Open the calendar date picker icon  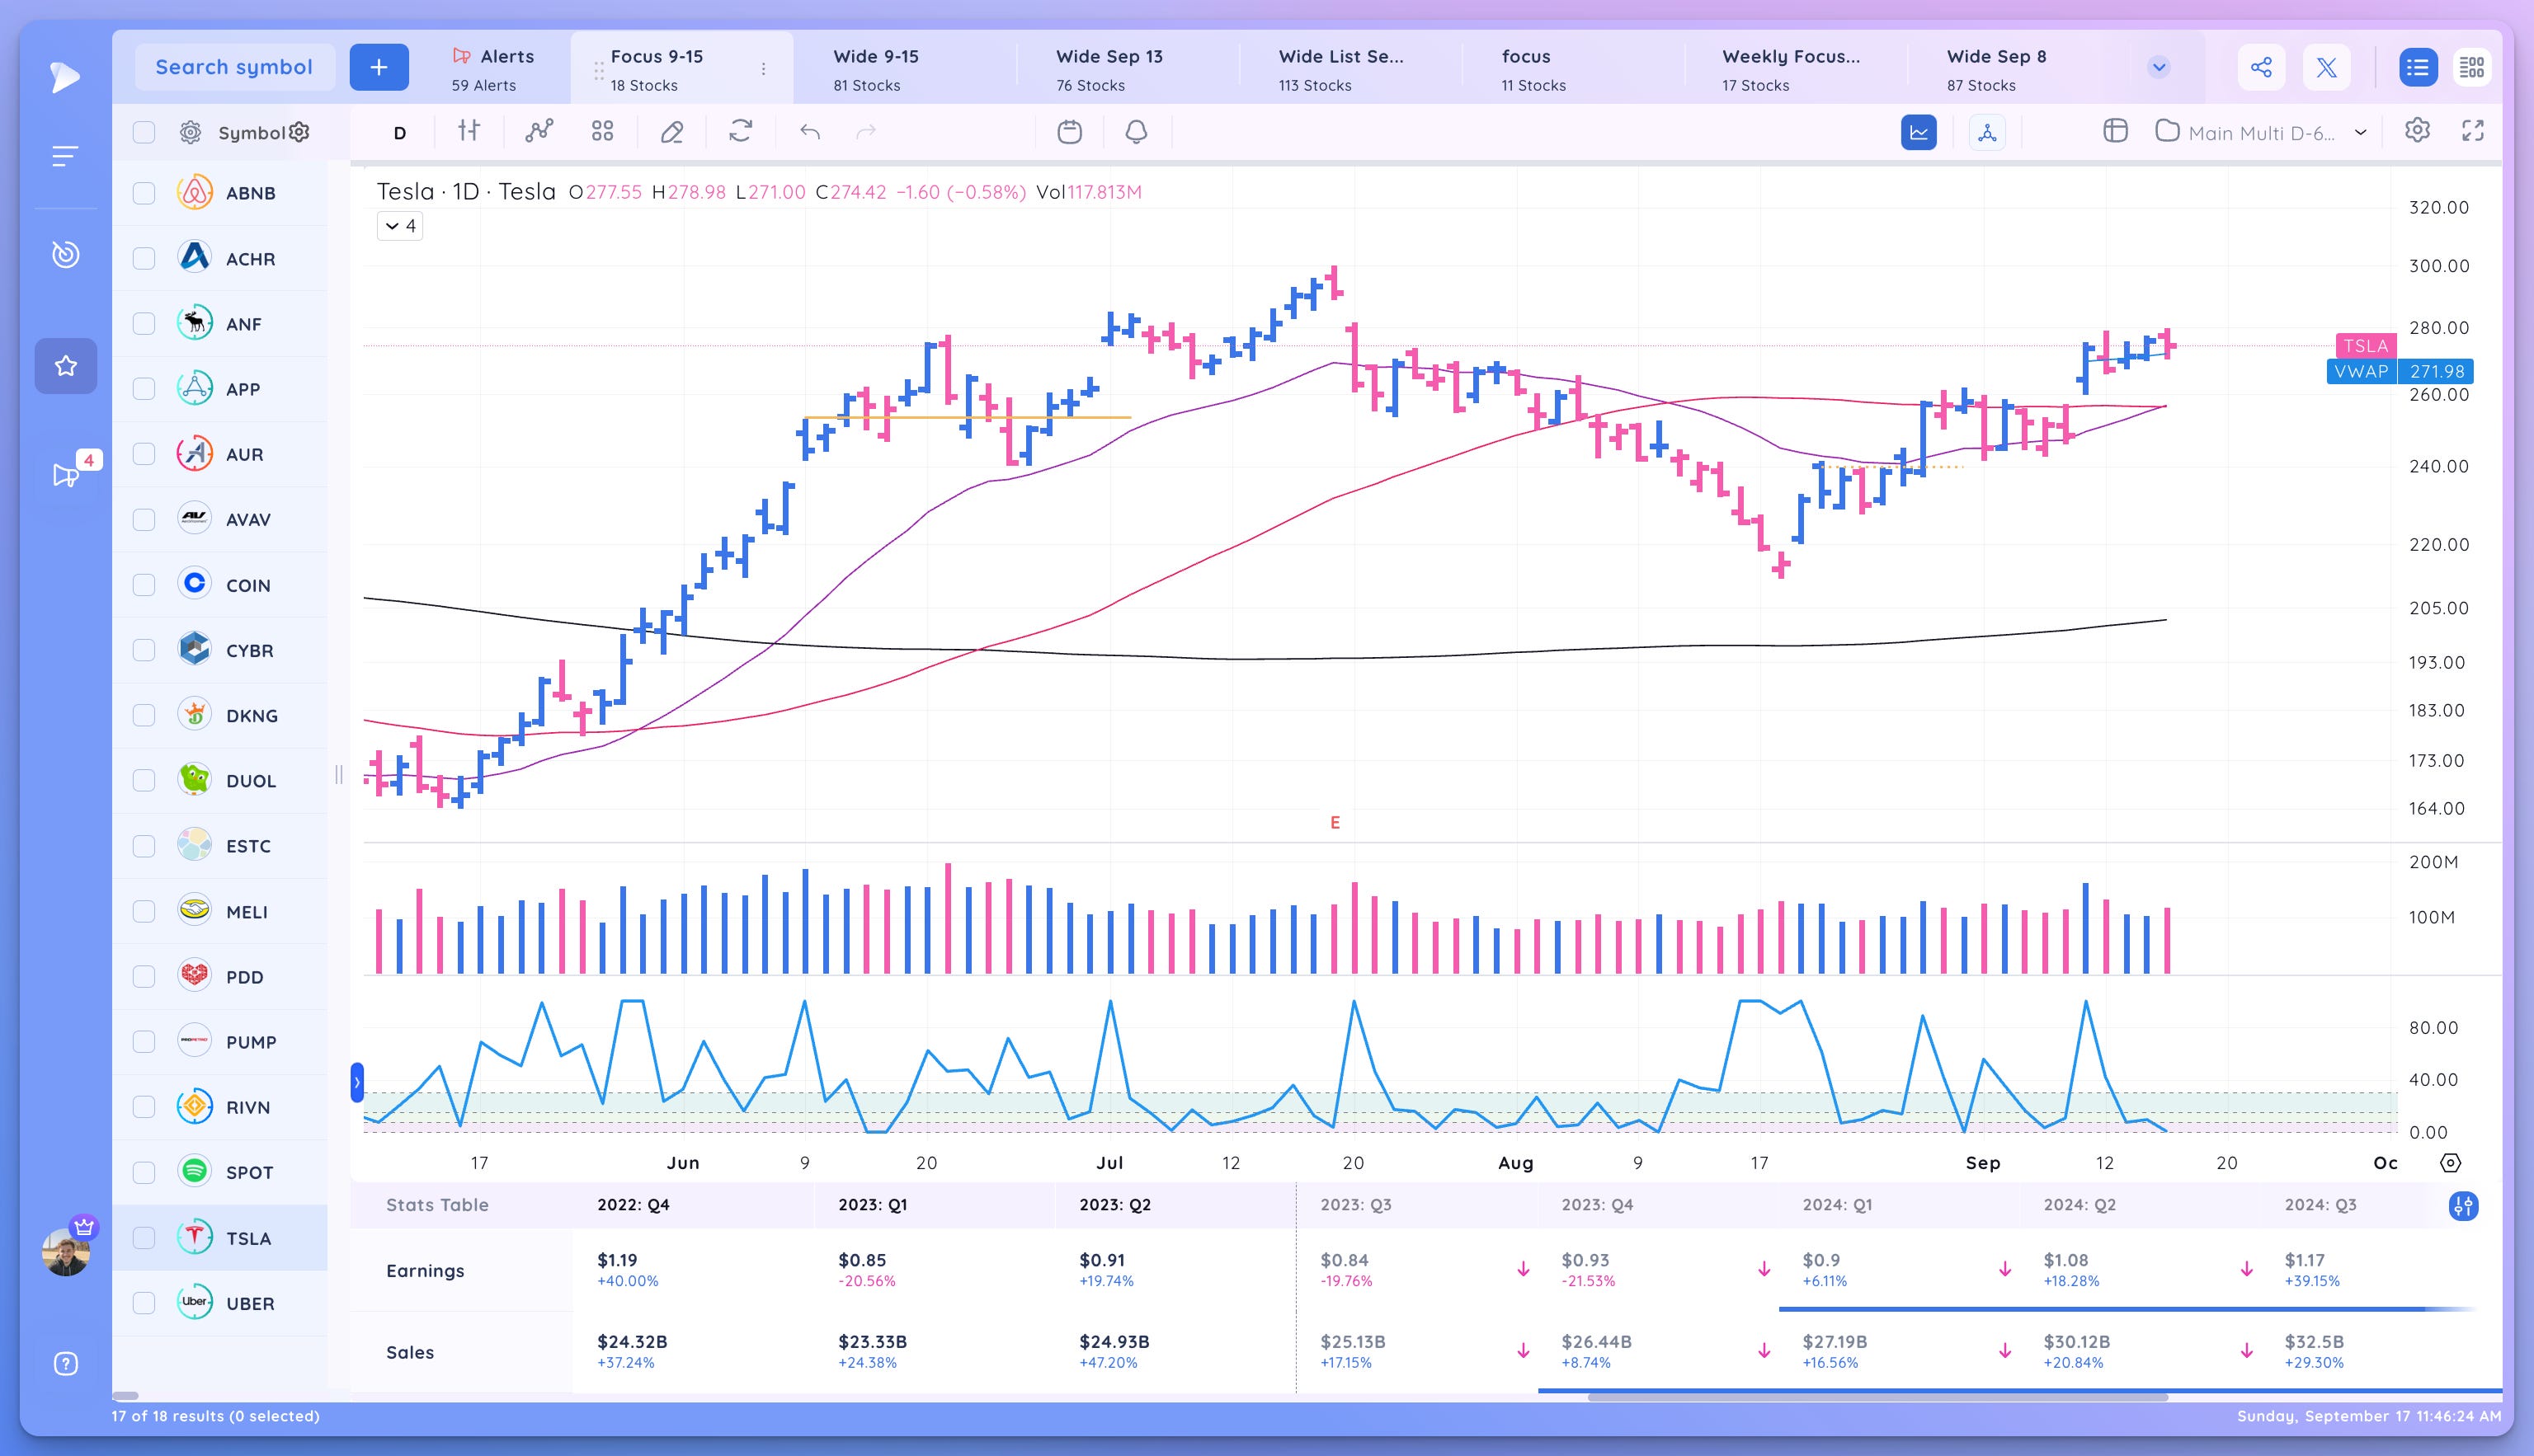[x=1069, y=132]
